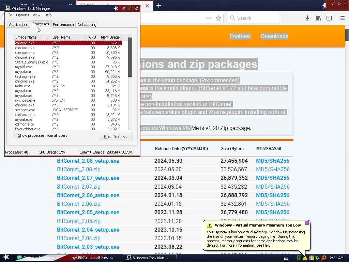Download BitComet_2.05.zip link
This screenshot has width=349, height=262.
coord(79,221)
